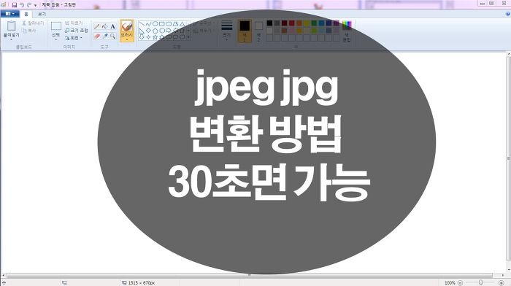Image resolution: width=511 pixels, height=286 pixels.
Task: Select the Color picker eyedropper tool
Action: coord(104,36)
